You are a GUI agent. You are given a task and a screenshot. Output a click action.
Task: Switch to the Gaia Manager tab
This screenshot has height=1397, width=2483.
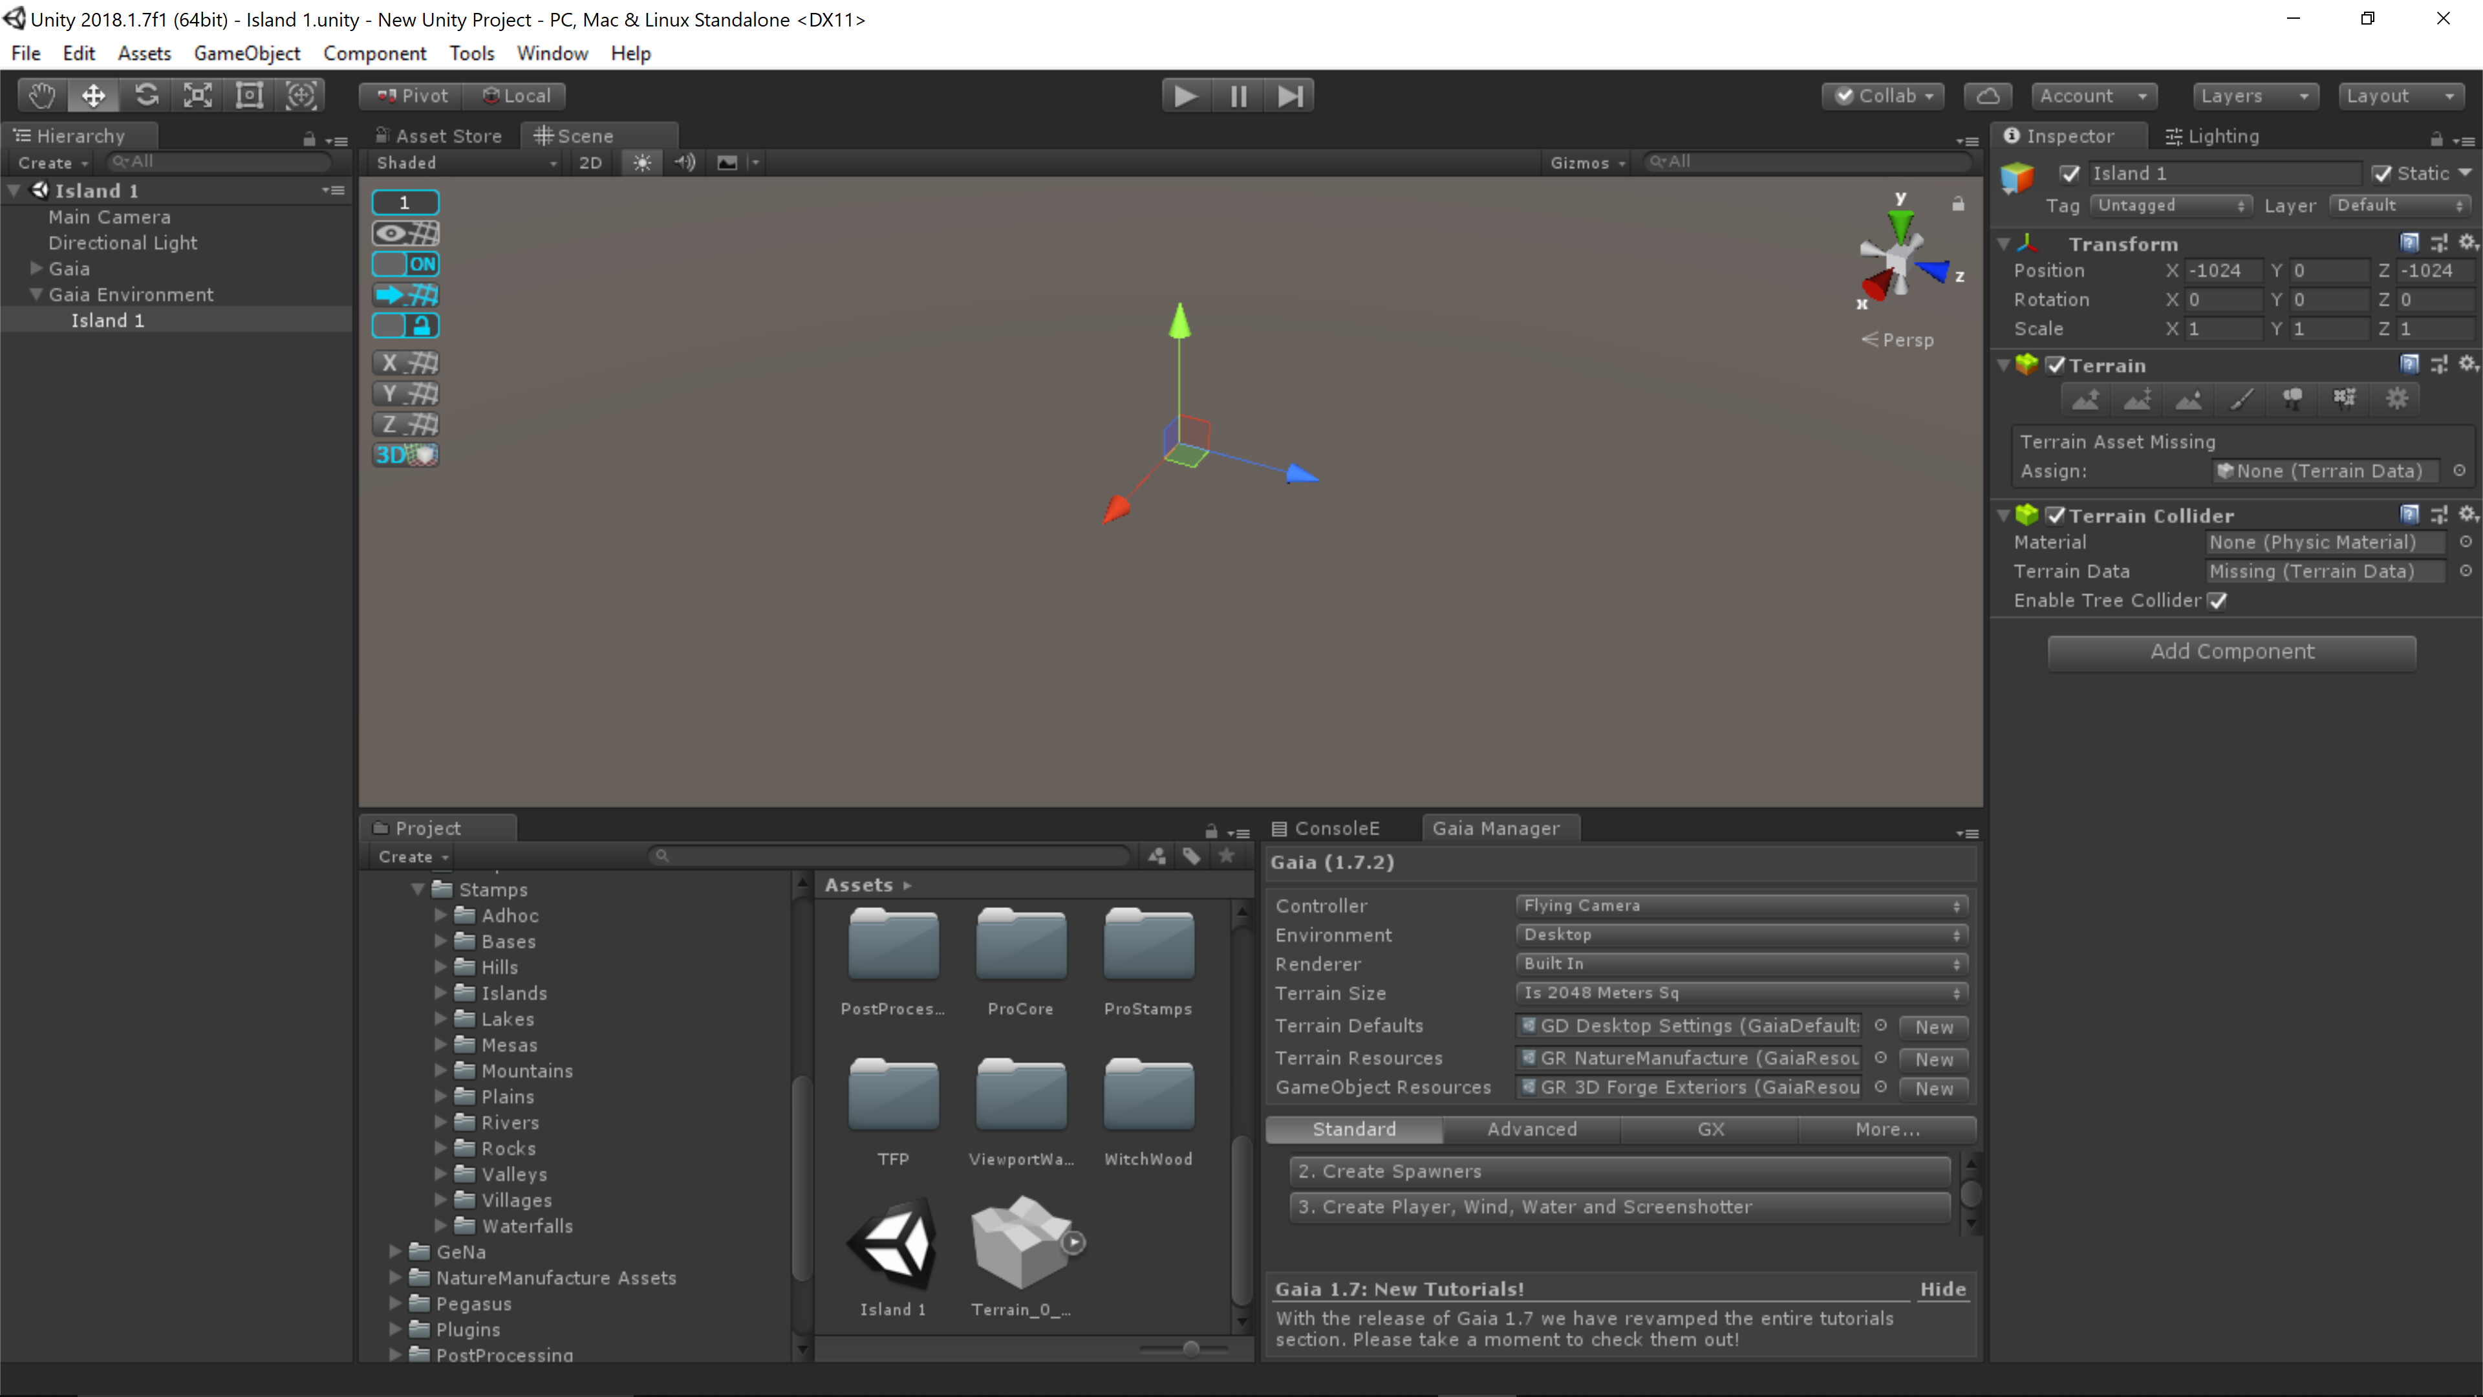[x=1498, y=828]
